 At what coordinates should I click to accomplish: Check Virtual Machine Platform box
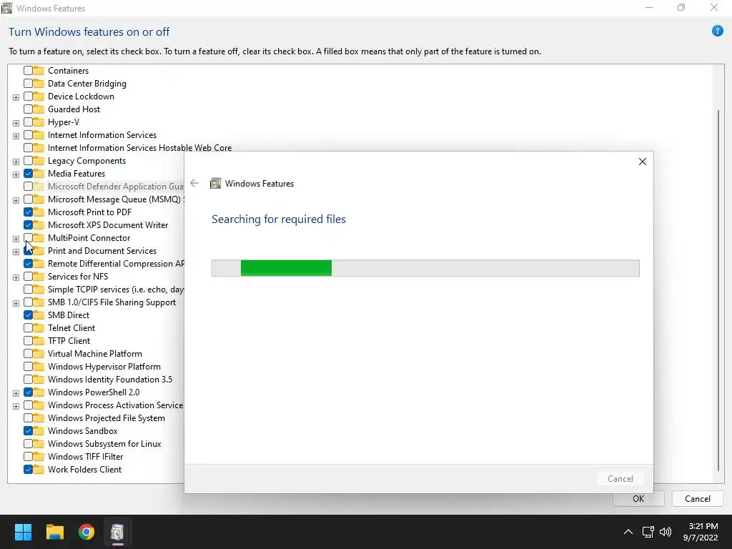click(x=28, y=354)
